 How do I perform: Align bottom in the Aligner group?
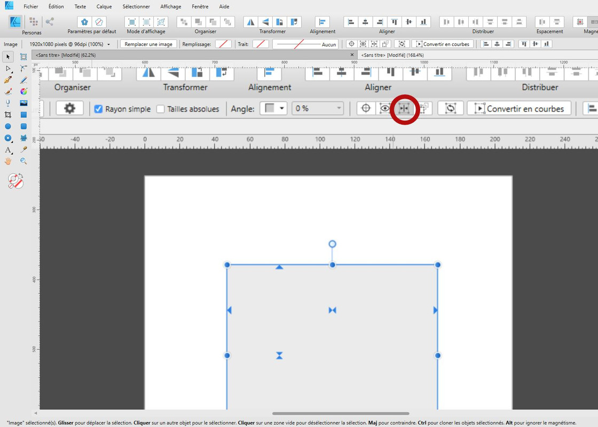(x=423, y=22)
